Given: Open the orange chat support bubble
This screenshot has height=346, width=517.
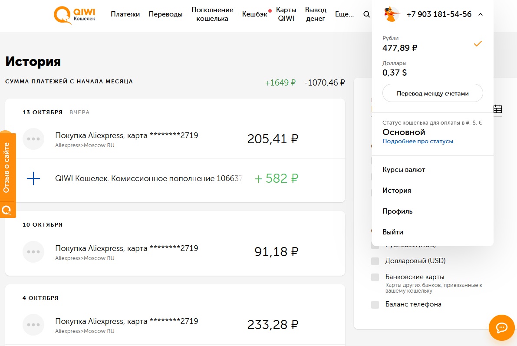Looking at the screenshot, I should pyautogui.click(x=501, y=327).
